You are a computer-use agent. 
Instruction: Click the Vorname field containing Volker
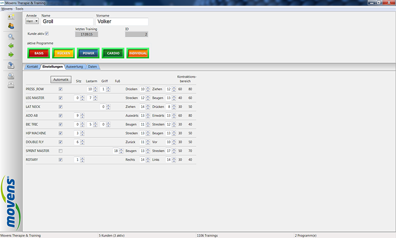[x=122, y=22]
